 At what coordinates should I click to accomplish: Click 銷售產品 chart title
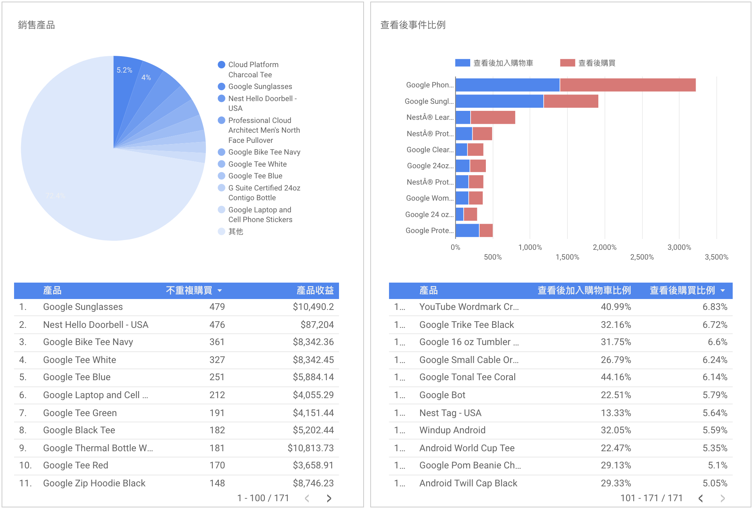coord(36,25)
